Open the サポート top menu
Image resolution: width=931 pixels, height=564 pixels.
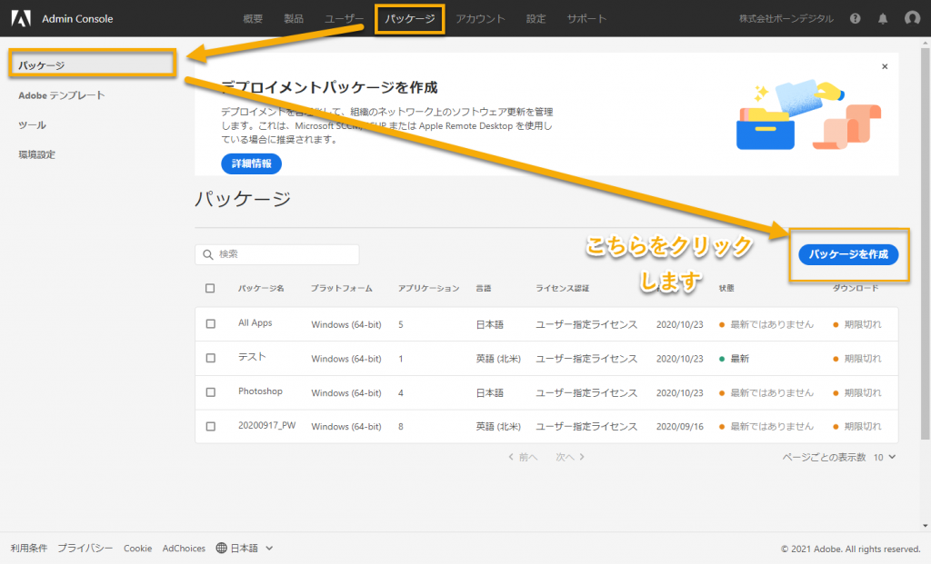[586, 18]
